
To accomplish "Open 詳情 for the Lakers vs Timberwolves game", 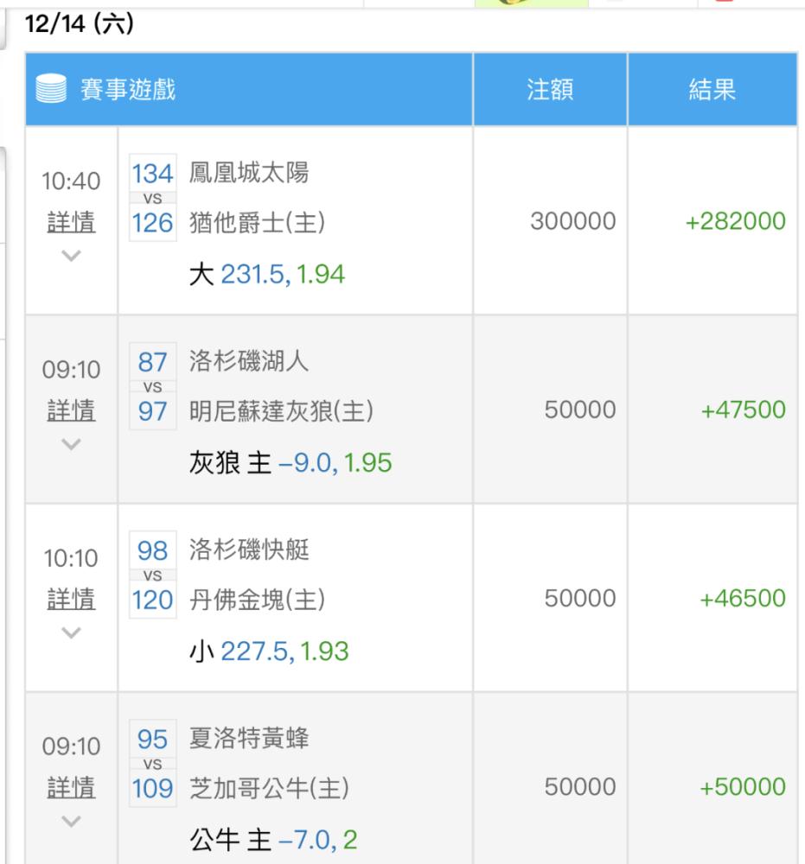I will [x=71, y=410].
